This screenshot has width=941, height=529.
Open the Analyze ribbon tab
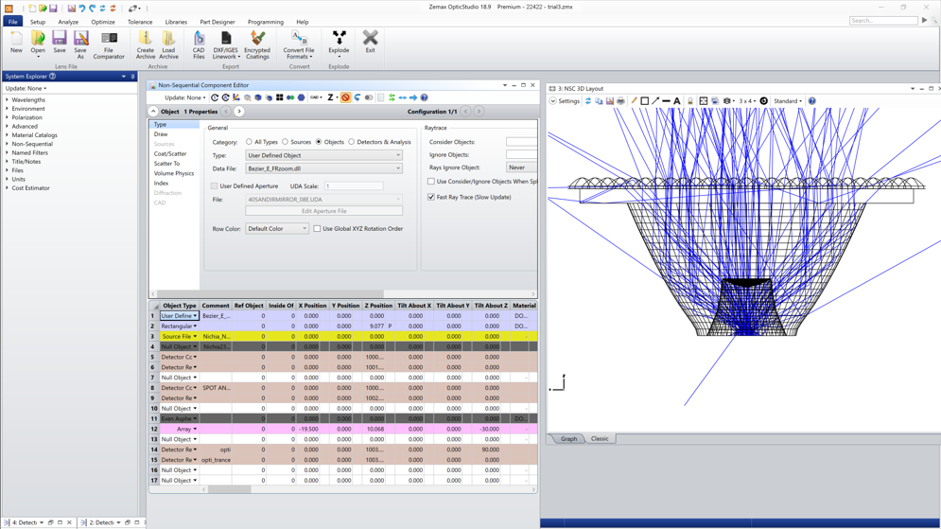68,22
